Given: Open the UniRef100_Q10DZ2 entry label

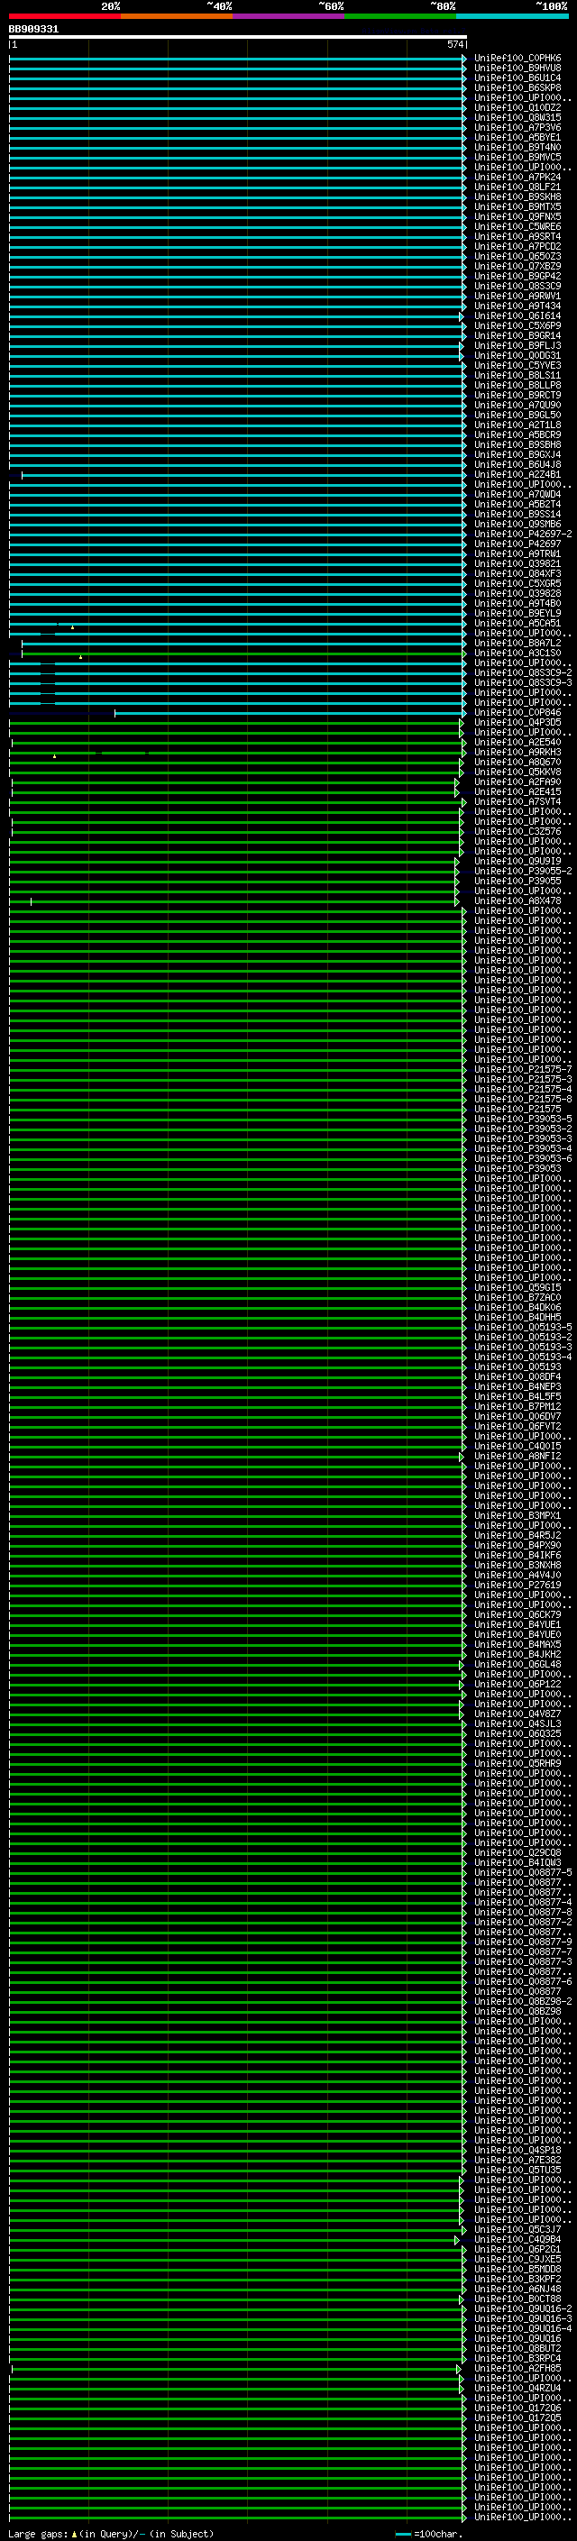Looking at the screenshot, I should [x=517, y=107].
